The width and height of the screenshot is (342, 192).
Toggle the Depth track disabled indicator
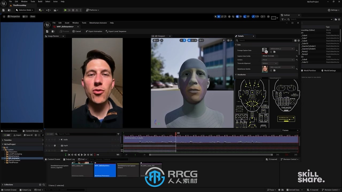(x=55, y=146)
